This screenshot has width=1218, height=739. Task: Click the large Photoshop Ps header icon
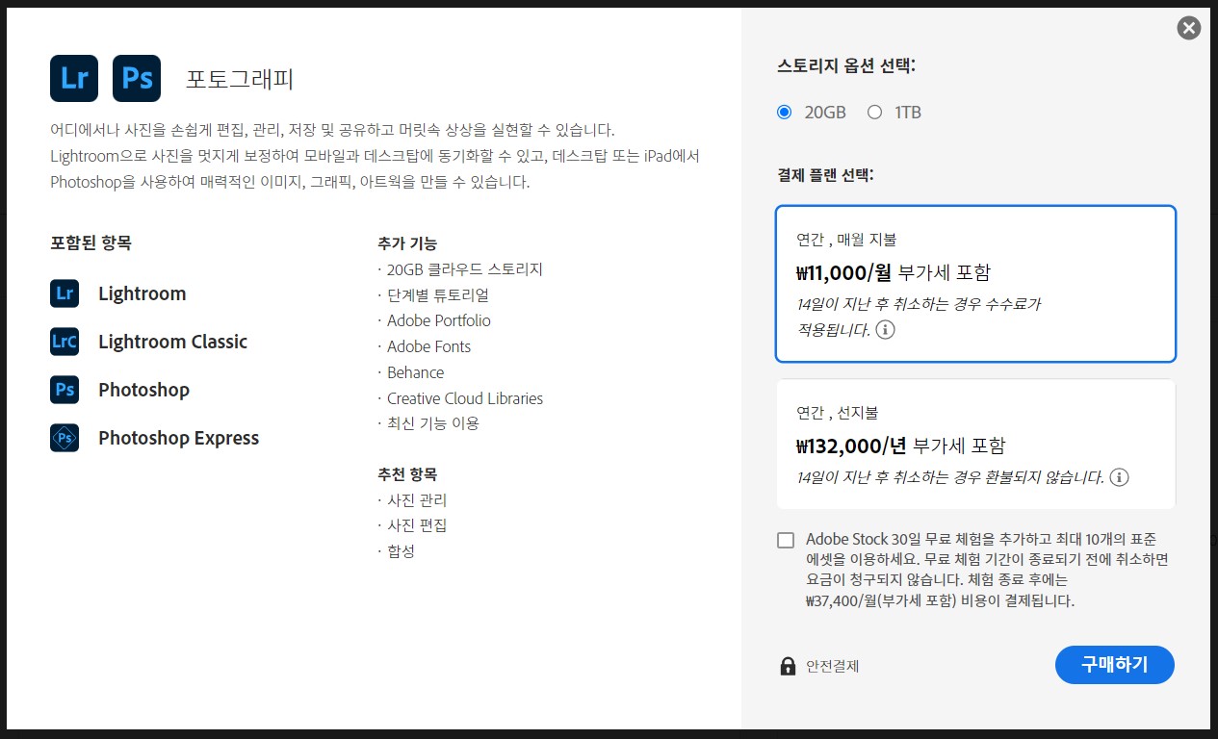(137, 78)
